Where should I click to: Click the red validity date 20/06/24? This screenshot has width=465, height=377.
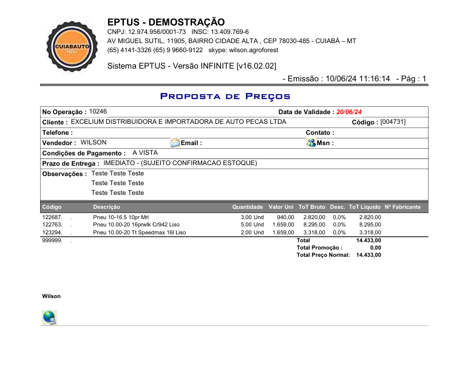[349, 112]
